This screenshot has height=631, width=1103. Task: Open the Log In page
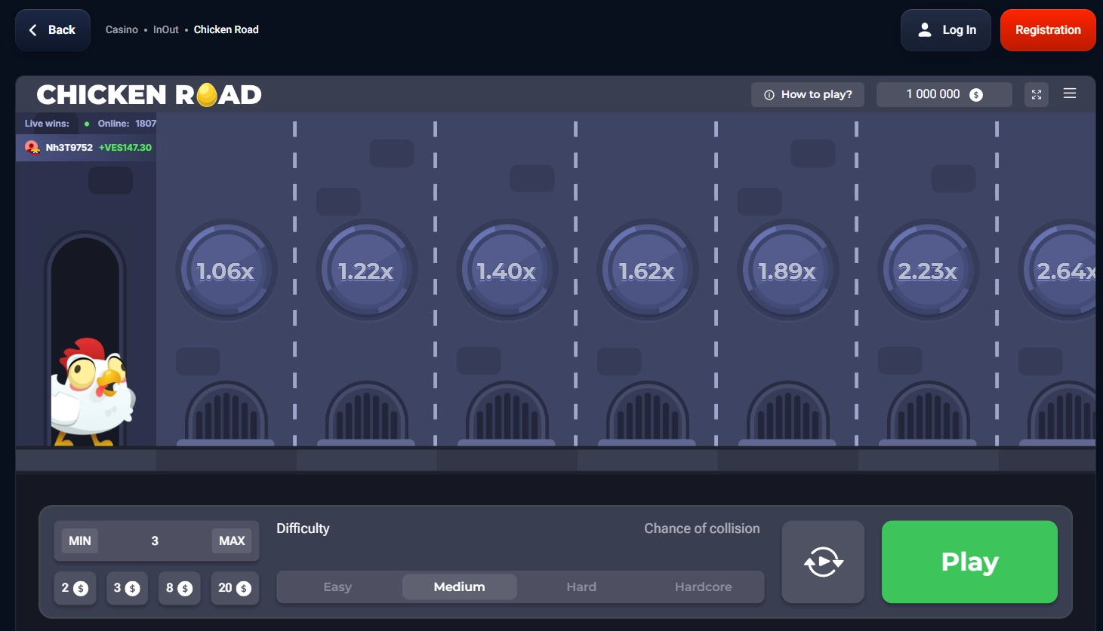point(946,30)
